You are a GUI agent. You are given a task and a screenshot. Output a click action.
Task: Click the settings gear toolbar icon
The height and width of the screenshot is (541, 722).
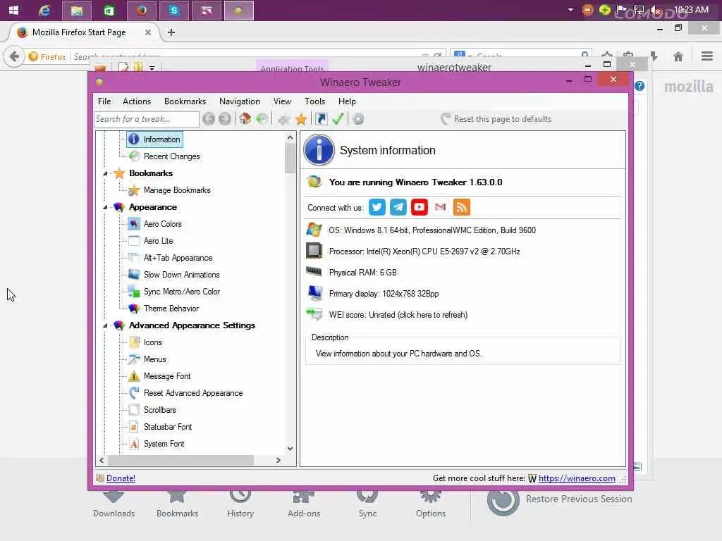click(x=358, y=119)
